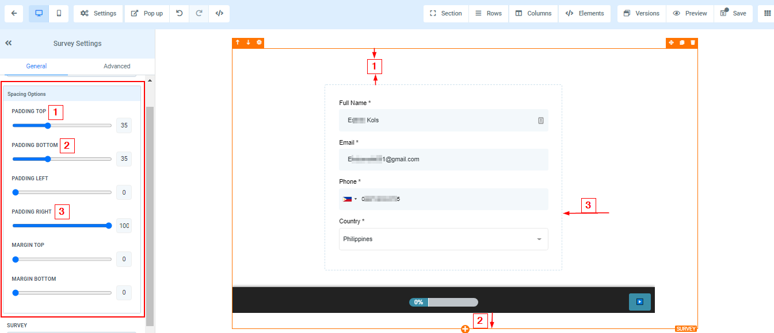Click the Padding Top slider handle
The width and height of the screenshot is (774, 333).
coord(48,126)
